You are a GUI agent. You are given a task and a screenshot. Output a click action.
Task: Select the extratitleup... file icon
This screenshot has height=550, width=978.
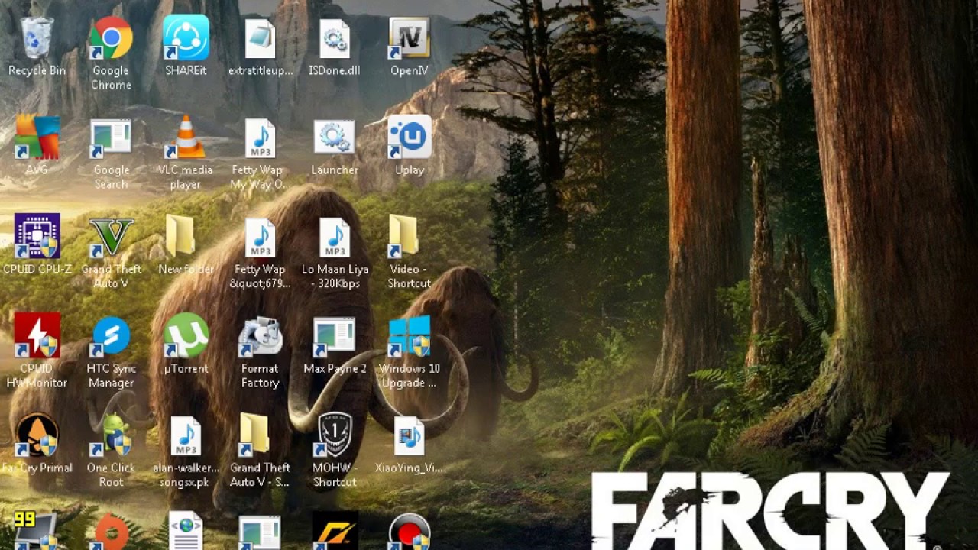click(x=260, y=39)
